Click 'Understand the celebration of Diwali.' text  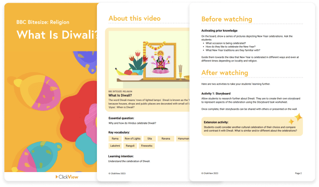pos(129,161)
